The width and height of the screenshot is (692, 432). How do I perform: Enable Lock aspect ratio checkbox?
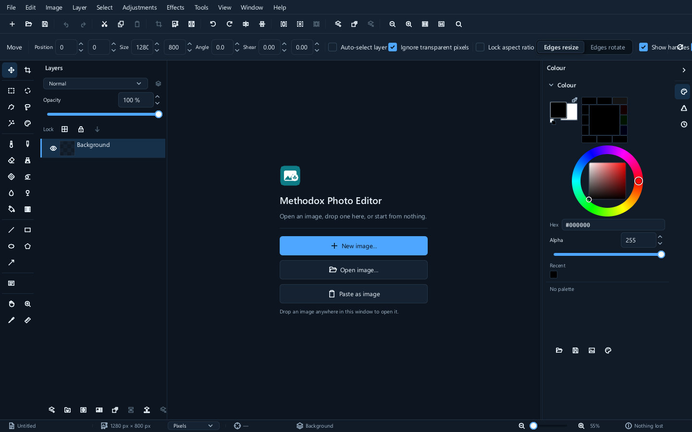tap(480, 47)
